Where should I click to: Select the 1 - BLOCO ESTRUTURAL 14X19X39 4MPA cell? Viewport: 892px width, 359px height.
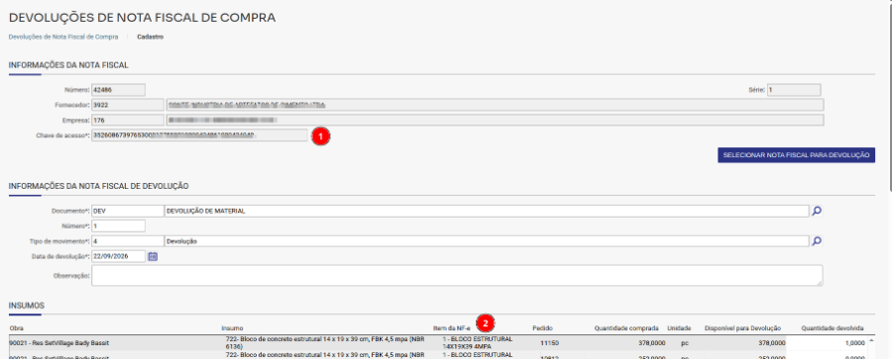click(x=477, y=342)
